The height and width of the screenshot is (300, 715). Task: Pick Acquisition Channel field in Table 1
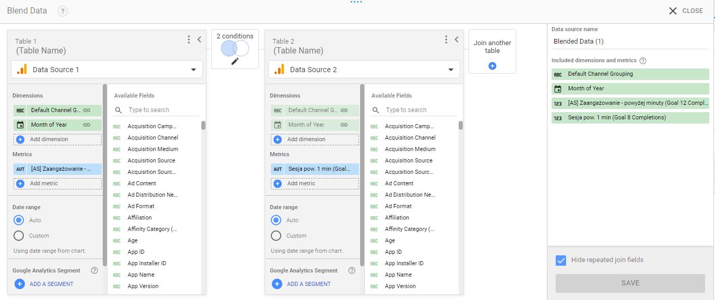[x=153, y=138]
